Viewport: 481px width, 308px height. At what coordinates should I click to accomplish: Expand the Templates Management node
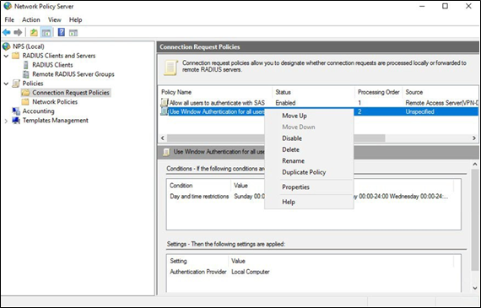tap(6, 121)
